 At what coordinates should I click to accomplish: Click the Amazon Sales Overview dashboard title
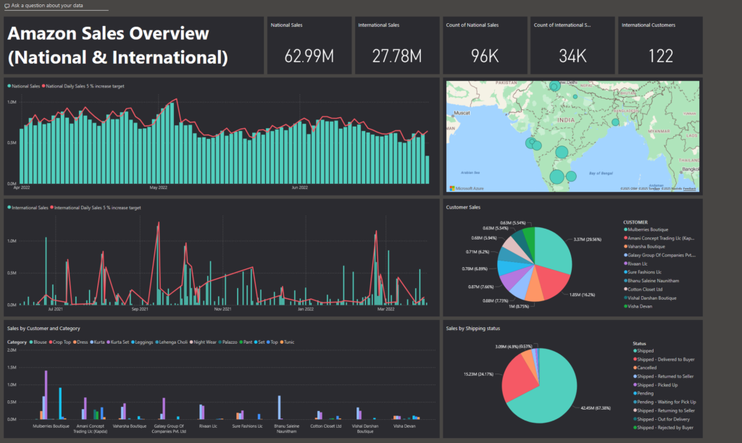(118, 46)
